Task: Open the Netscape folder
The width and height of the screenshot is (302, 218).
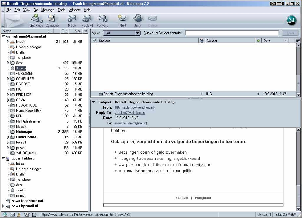Action: pyautogui.click(x=24, y=132)
